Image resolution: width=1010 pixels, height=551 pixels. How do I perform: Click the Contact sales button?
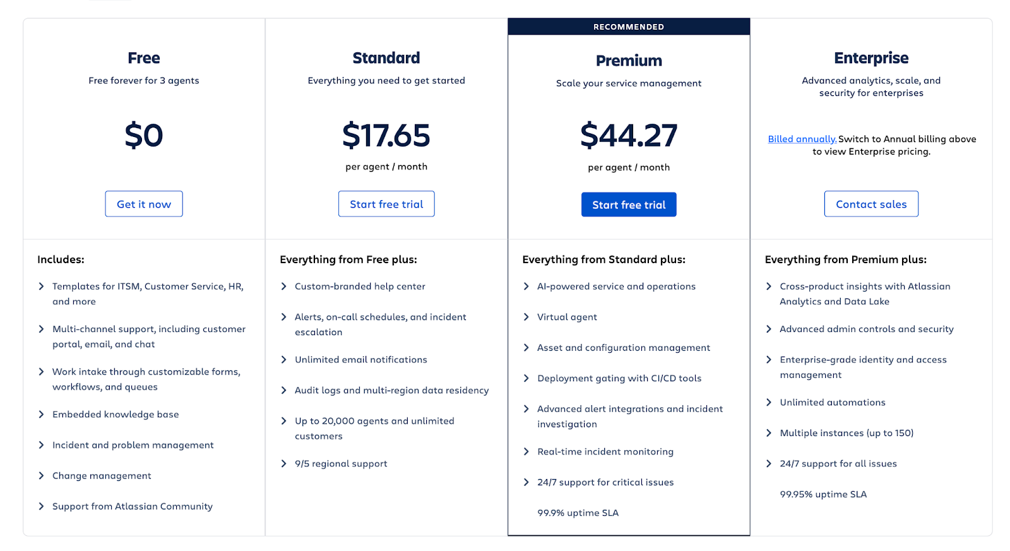tap(871, 204)
